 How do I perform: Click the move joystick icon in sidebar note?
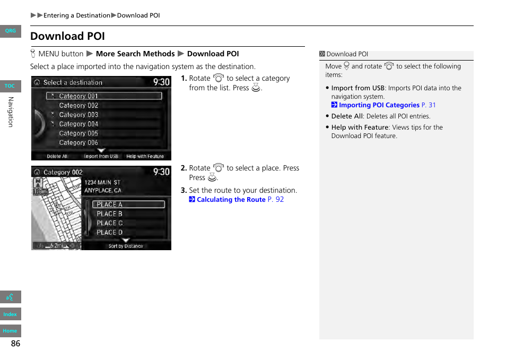point(346,66)
